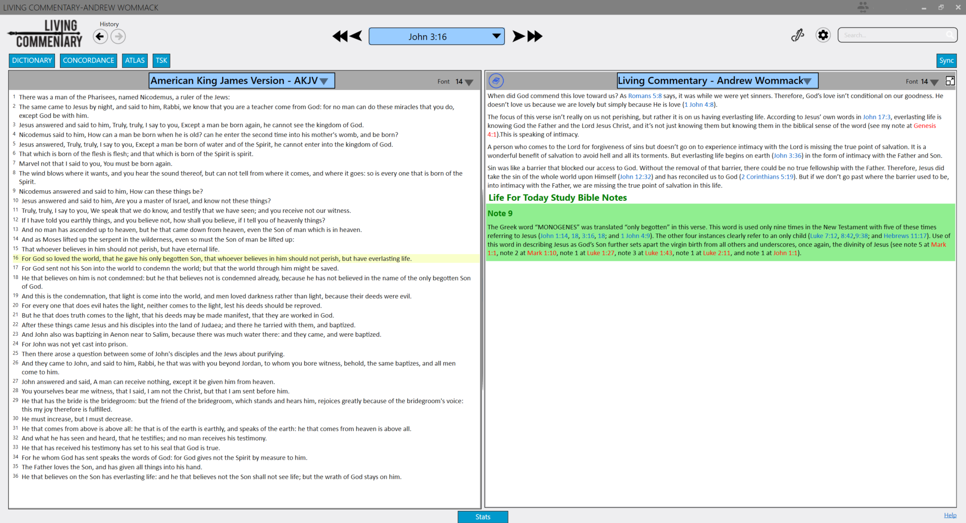Expand the John 3:16 passage dropdown

[x=496, y=36]
